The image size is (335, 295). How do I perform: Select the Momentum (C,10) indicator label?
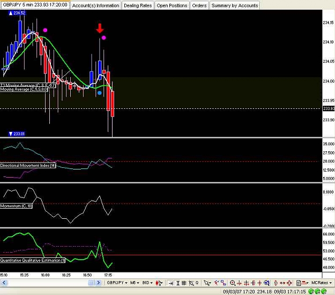(x=16, y=206)
